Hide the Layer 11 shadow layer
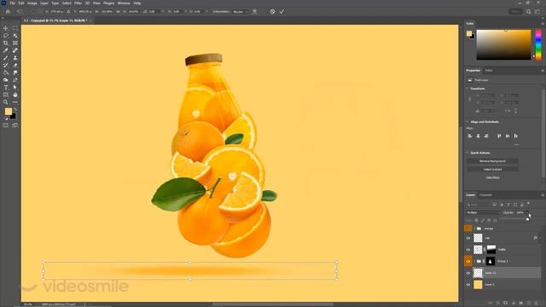This screenshot has width=546, height=307. coord(468,273)
